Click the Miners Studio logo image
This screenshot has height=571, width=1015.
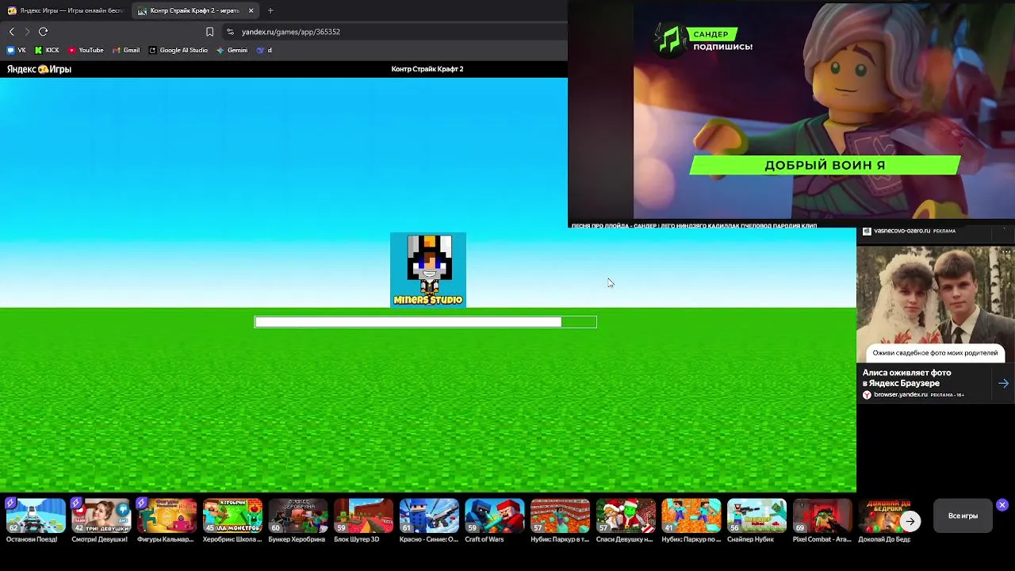(x=428, y=270)
